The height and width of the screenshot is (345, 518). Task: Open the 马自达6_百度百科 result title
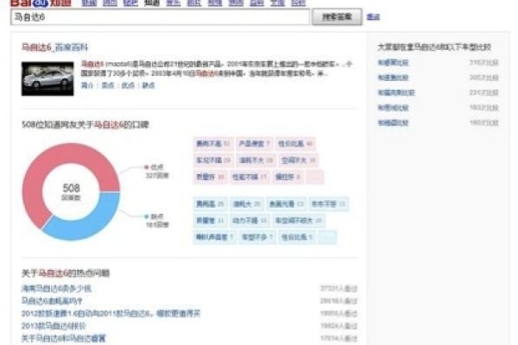(x=55, y=47)
